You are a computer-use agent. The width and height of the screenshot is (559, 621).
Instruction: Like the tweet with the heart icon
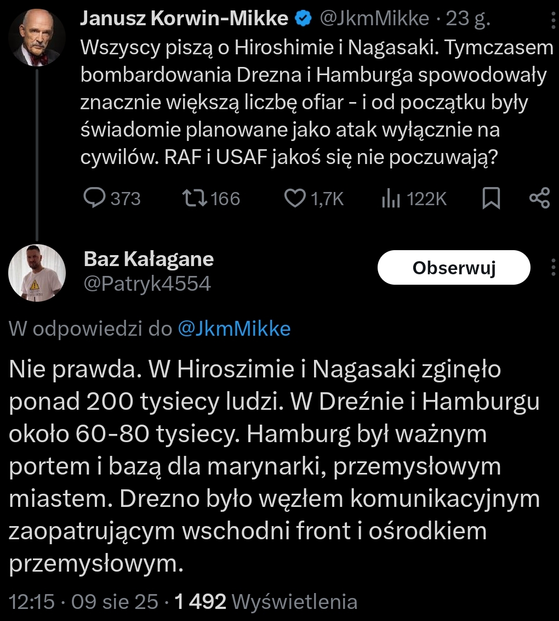click(x=296, y=198)
